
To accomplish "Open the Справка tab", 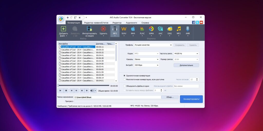I will [145, 23].
